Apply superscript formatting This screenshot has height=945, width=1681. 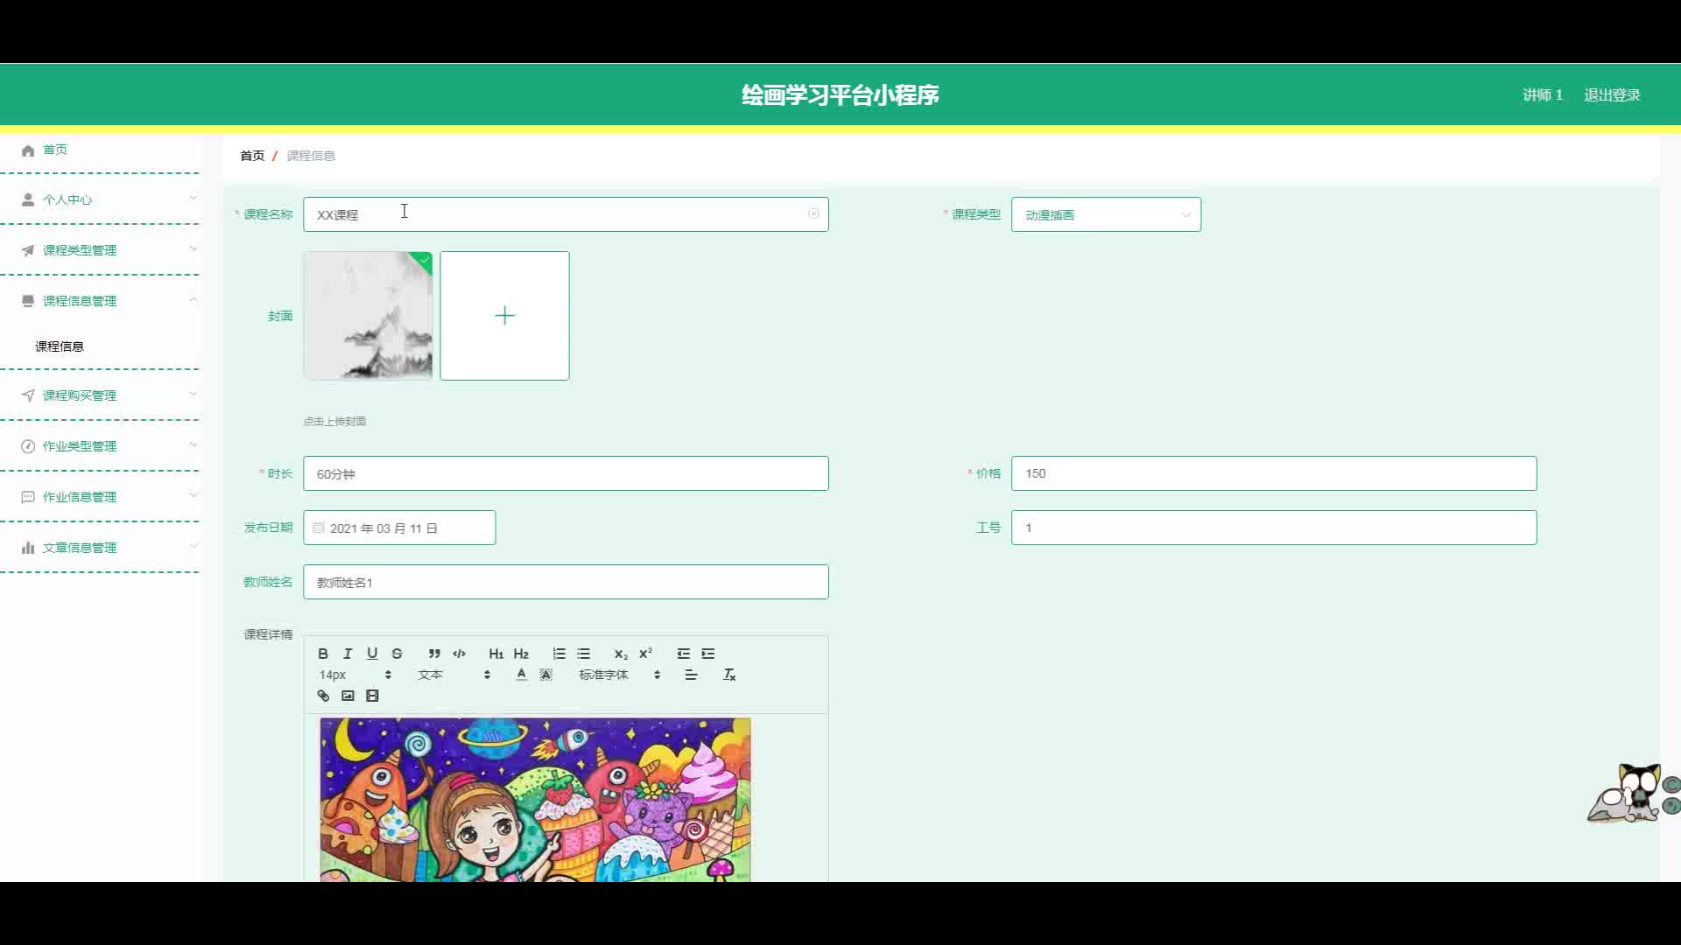coord(645,654)
